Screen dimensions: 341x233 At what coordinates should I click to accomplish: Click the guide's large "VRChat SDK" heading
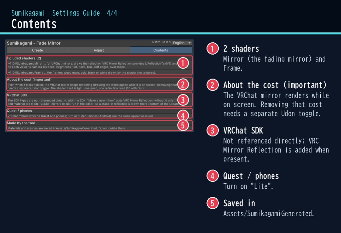243,130
